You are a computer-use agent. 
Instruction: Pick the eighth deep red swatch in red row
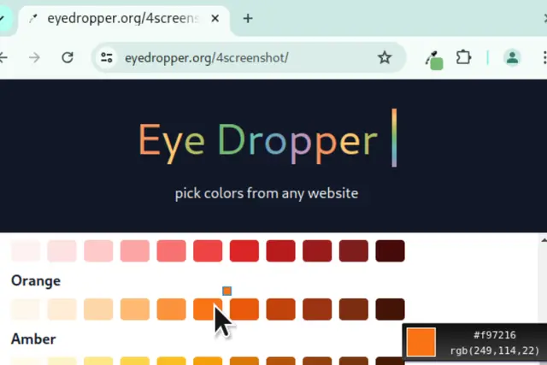280,250
